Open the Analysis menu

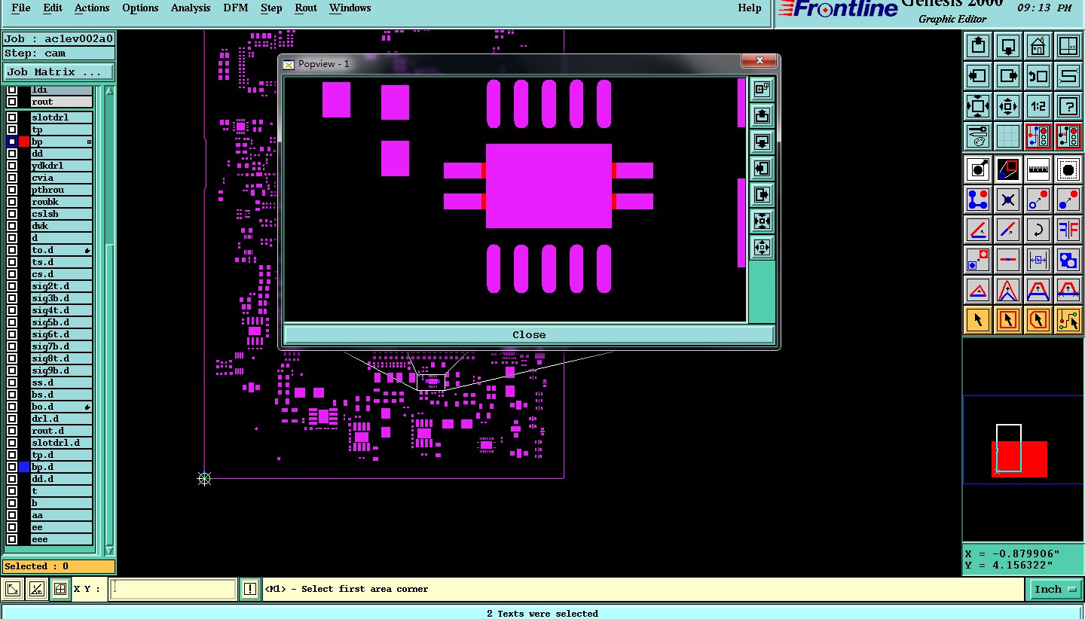[191, 8]
